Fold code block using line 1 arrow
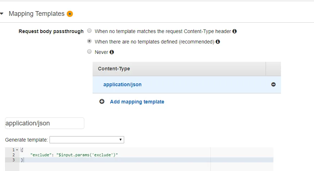 (17, 149)
